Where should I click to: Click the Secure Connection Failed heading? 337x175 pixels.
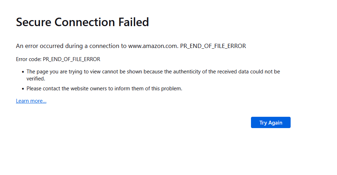pos(82,22)
